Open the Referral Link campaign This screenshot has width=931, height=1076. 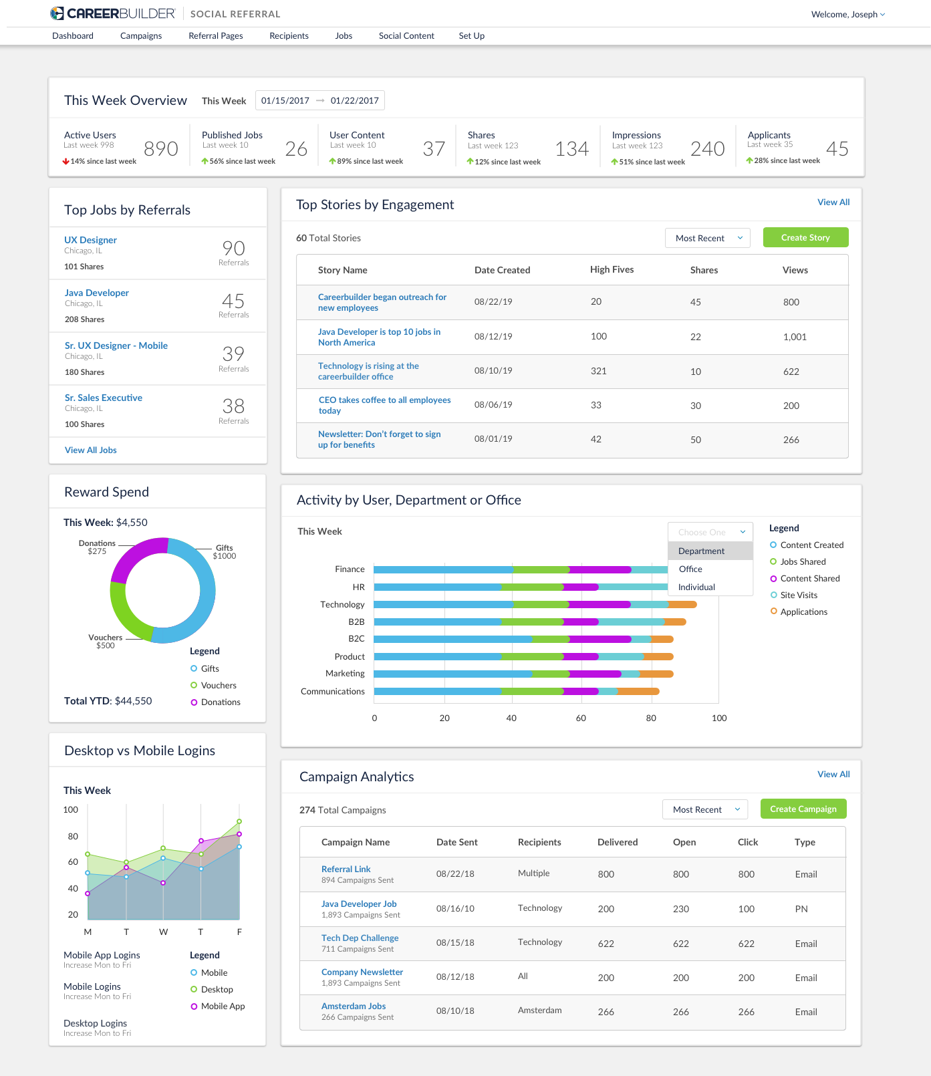coord(346,869)
